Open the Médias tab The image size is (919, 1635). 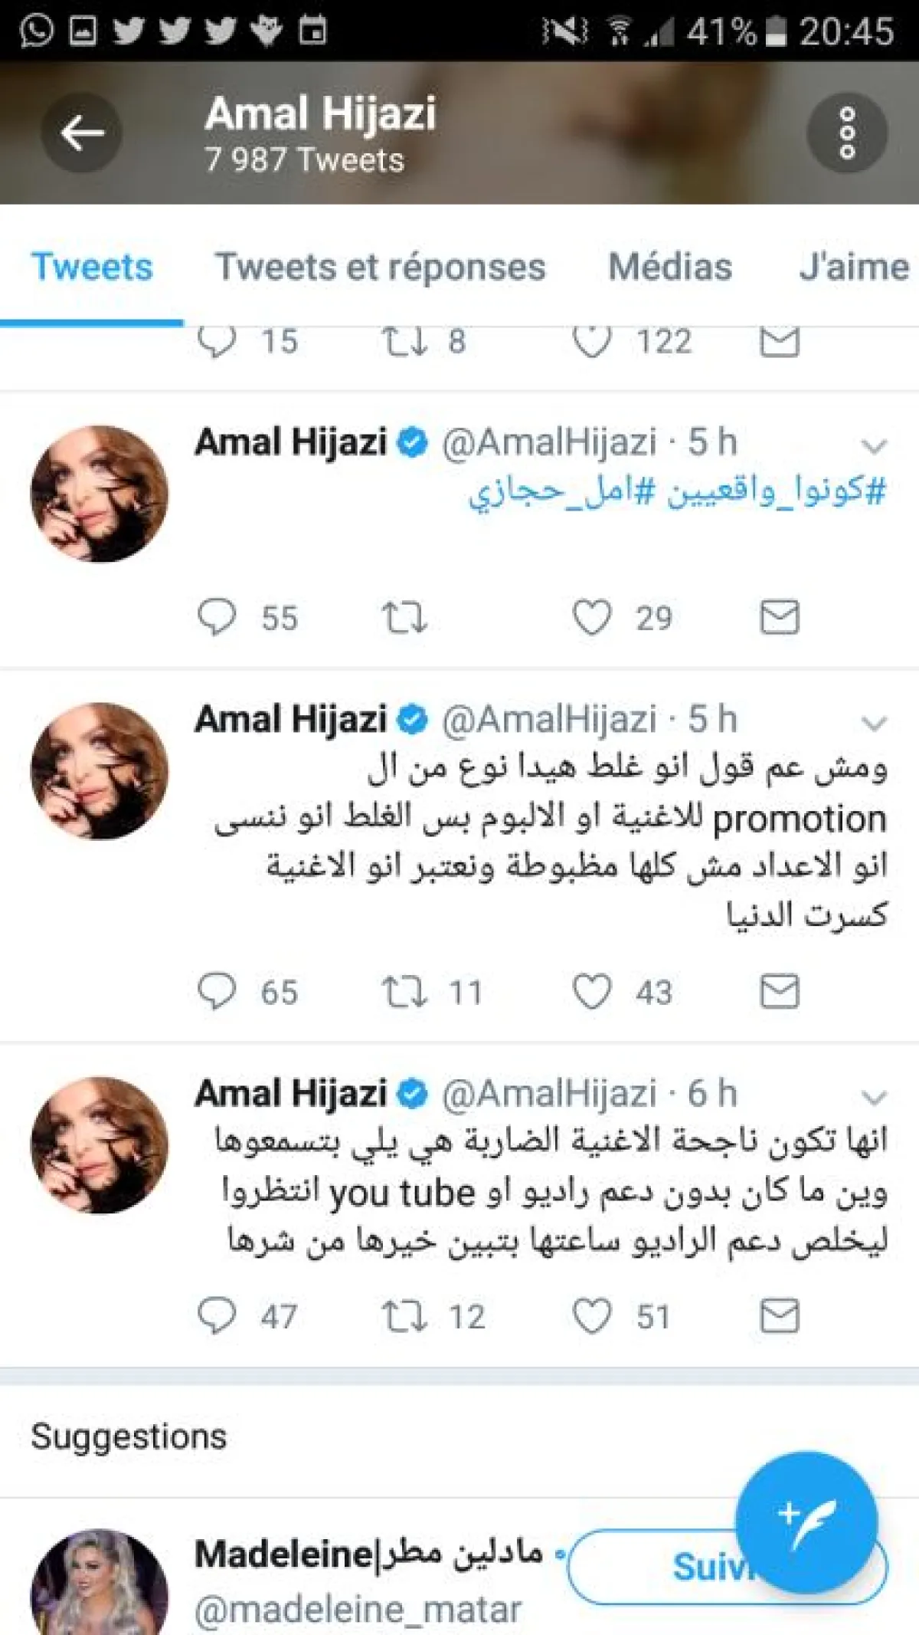670,267
